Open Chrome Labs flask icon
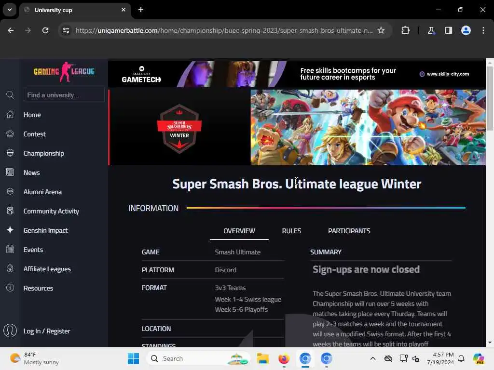494x370 pixels. click(x=431, y=30)
